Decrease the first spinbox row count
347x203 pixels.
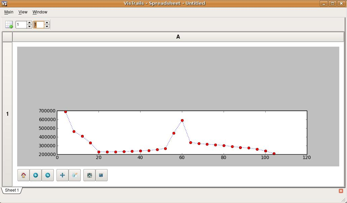tap(29, 27)
